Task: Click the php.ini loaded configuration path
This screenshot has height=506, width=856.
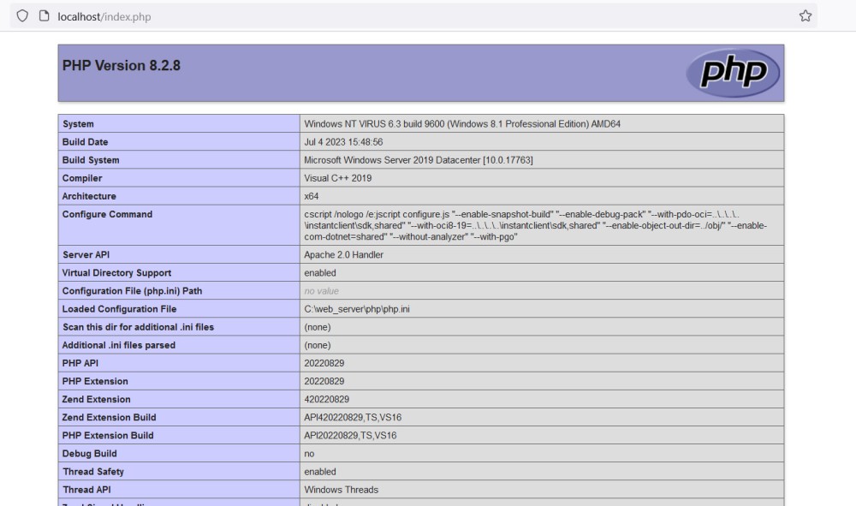Action: (x=363, y=309)
